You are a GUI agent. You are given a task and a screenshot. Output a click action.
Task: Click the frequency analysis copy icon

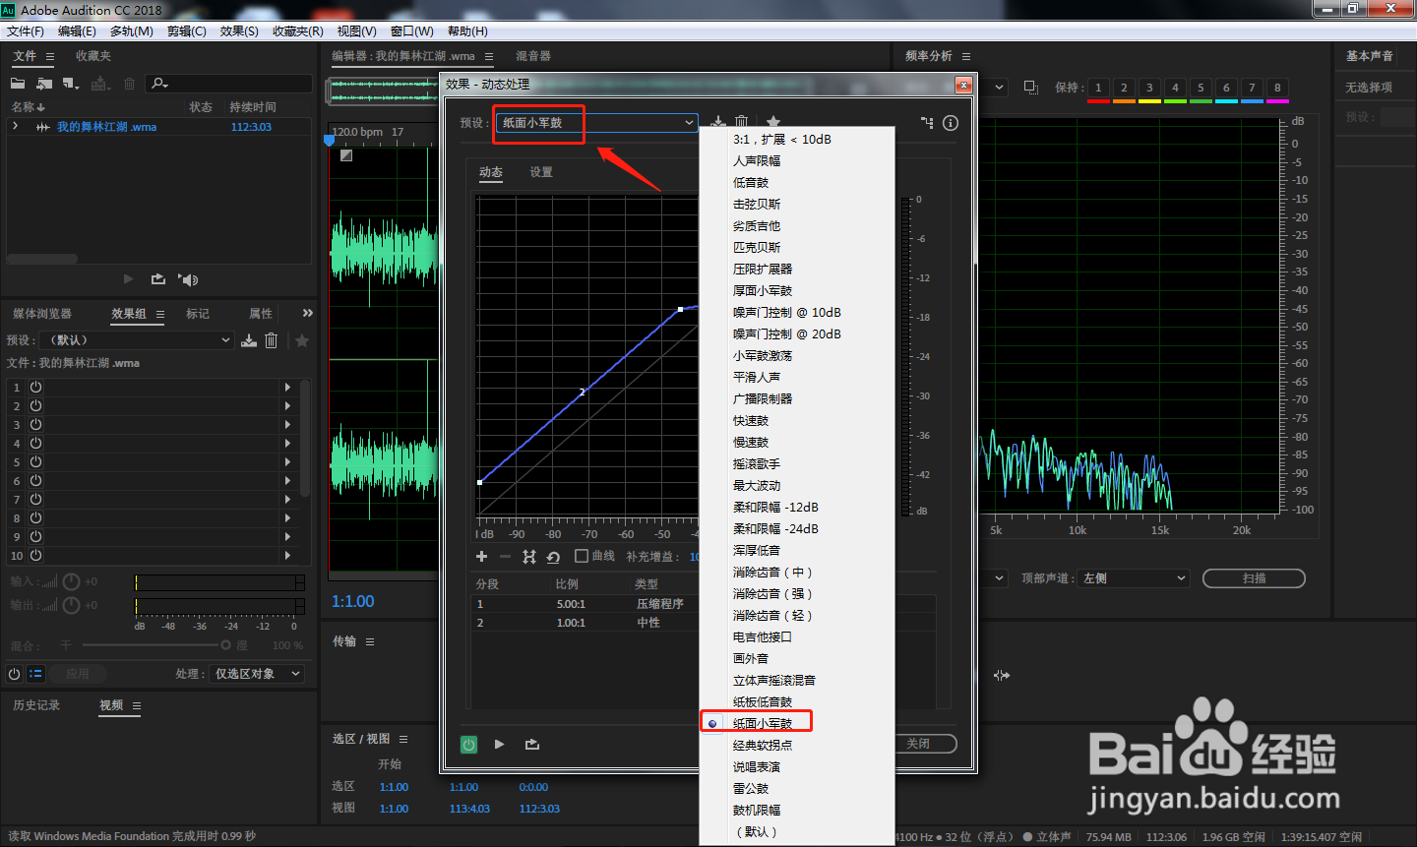1031,87
